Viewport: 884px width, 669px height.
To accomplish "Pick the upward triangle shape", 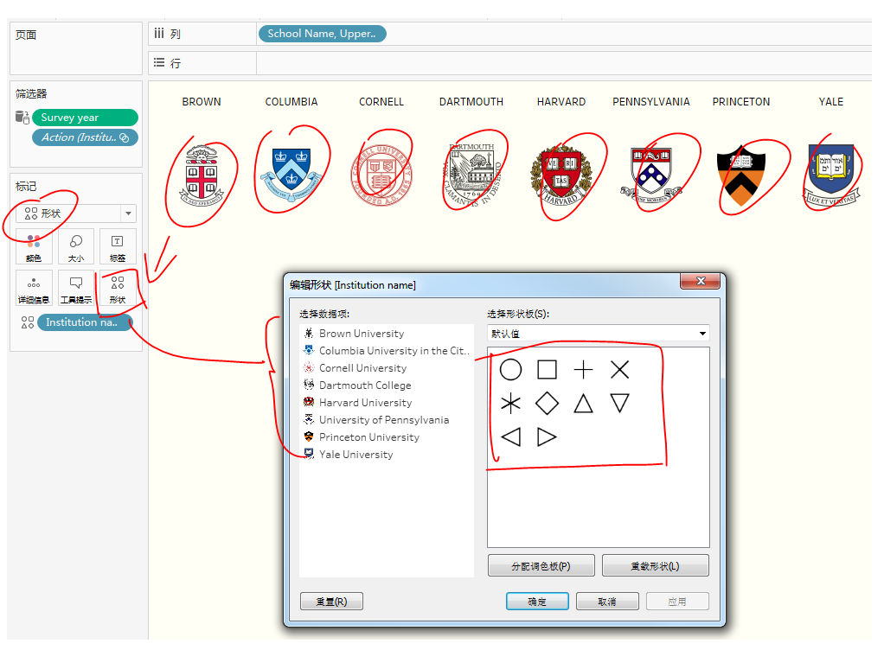I will 584,403.
